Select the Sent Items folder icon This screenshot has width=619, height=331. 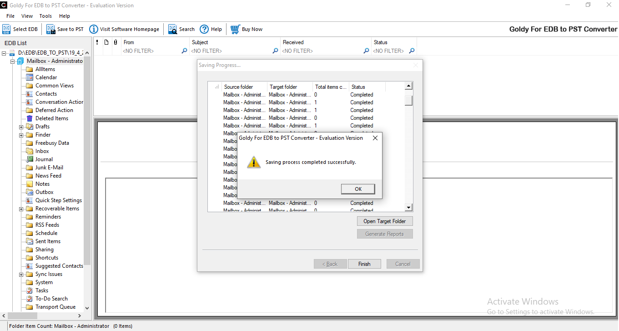click(30, 241)
